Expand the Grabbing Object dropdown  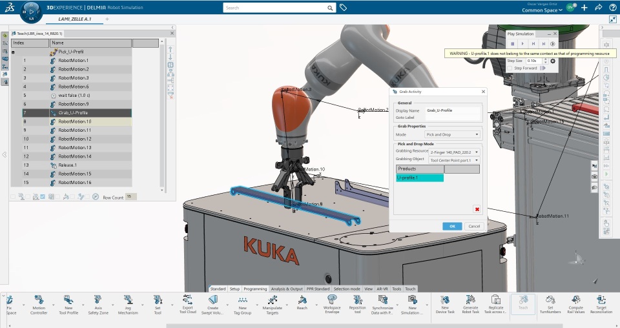click(455, 159)
